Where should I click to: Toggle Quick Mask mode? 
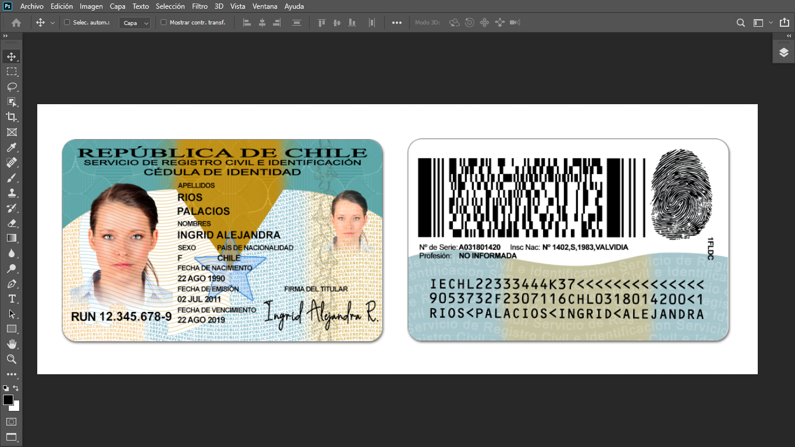(x=12, y=421)
